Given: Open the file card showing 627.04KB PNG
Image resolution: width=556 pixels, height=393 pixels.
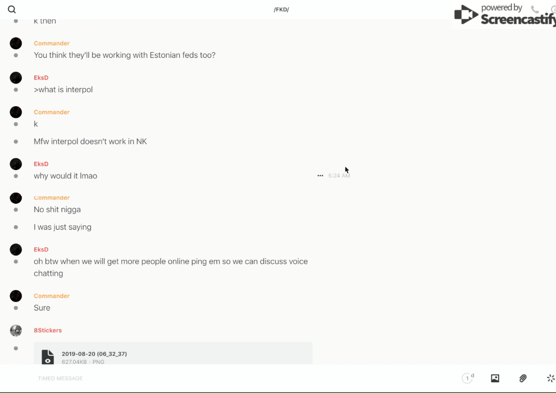Looking at the screenshot, I should 173,353.
